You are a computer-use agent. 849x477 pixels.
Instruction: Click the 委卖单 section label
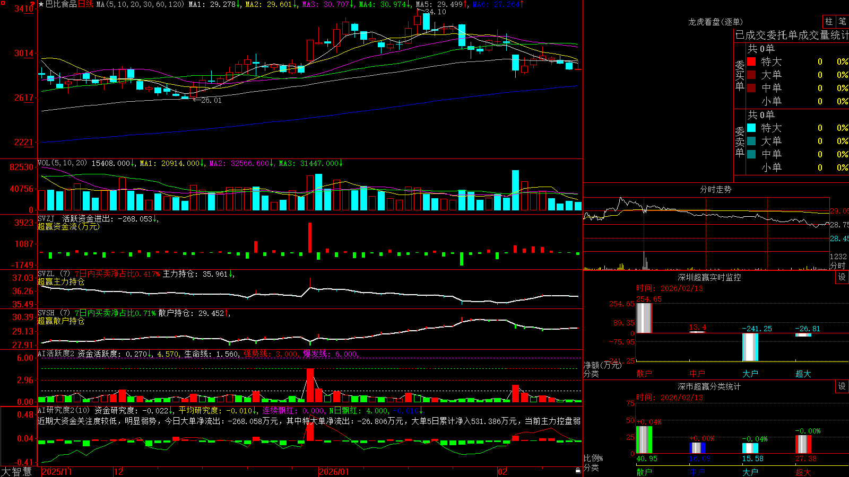[740, 142]
